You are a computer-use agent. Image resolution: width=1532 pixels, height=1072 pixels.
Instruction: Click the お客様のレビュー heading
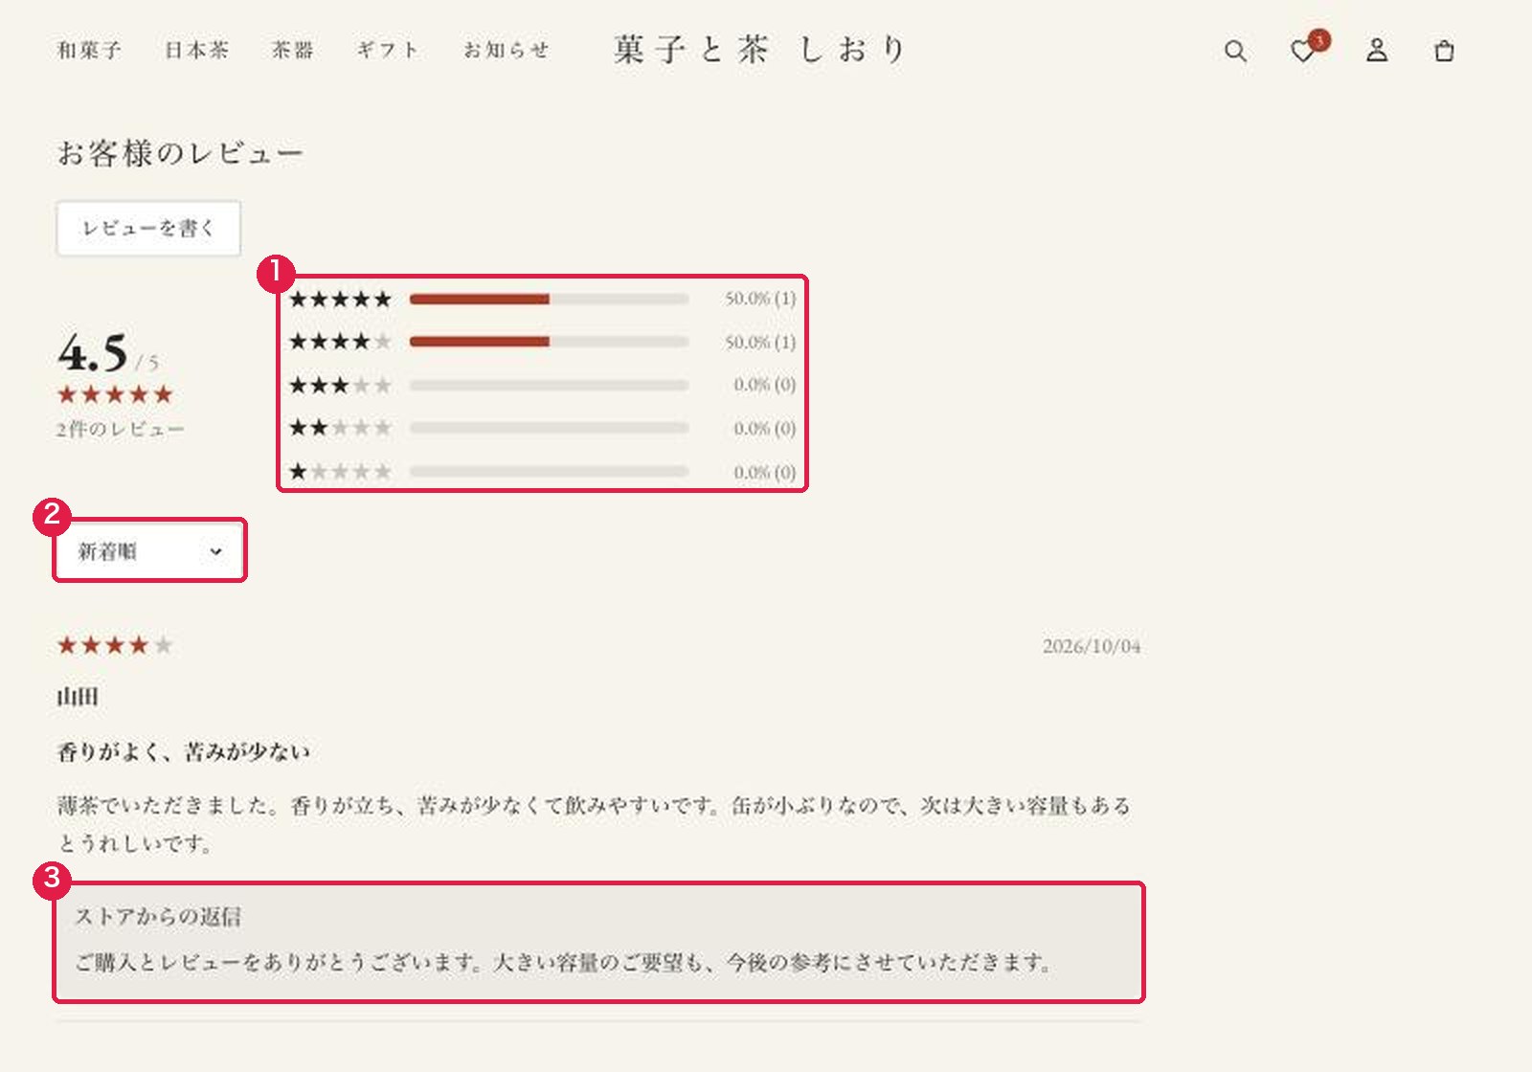180,153
